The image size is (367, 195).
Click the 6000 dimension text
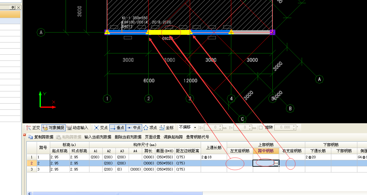click(149, 80)
